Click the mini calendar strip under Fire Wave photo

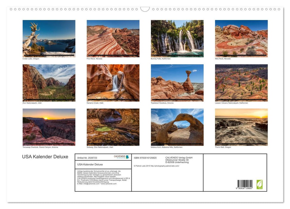[113, 56]
